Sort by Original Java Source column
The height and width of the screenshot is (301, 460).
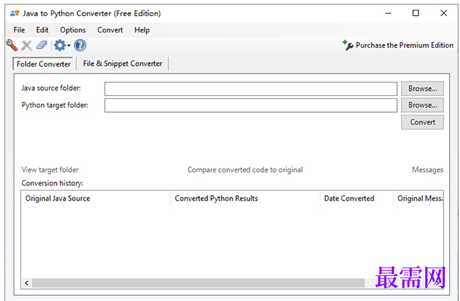point(95,199)
